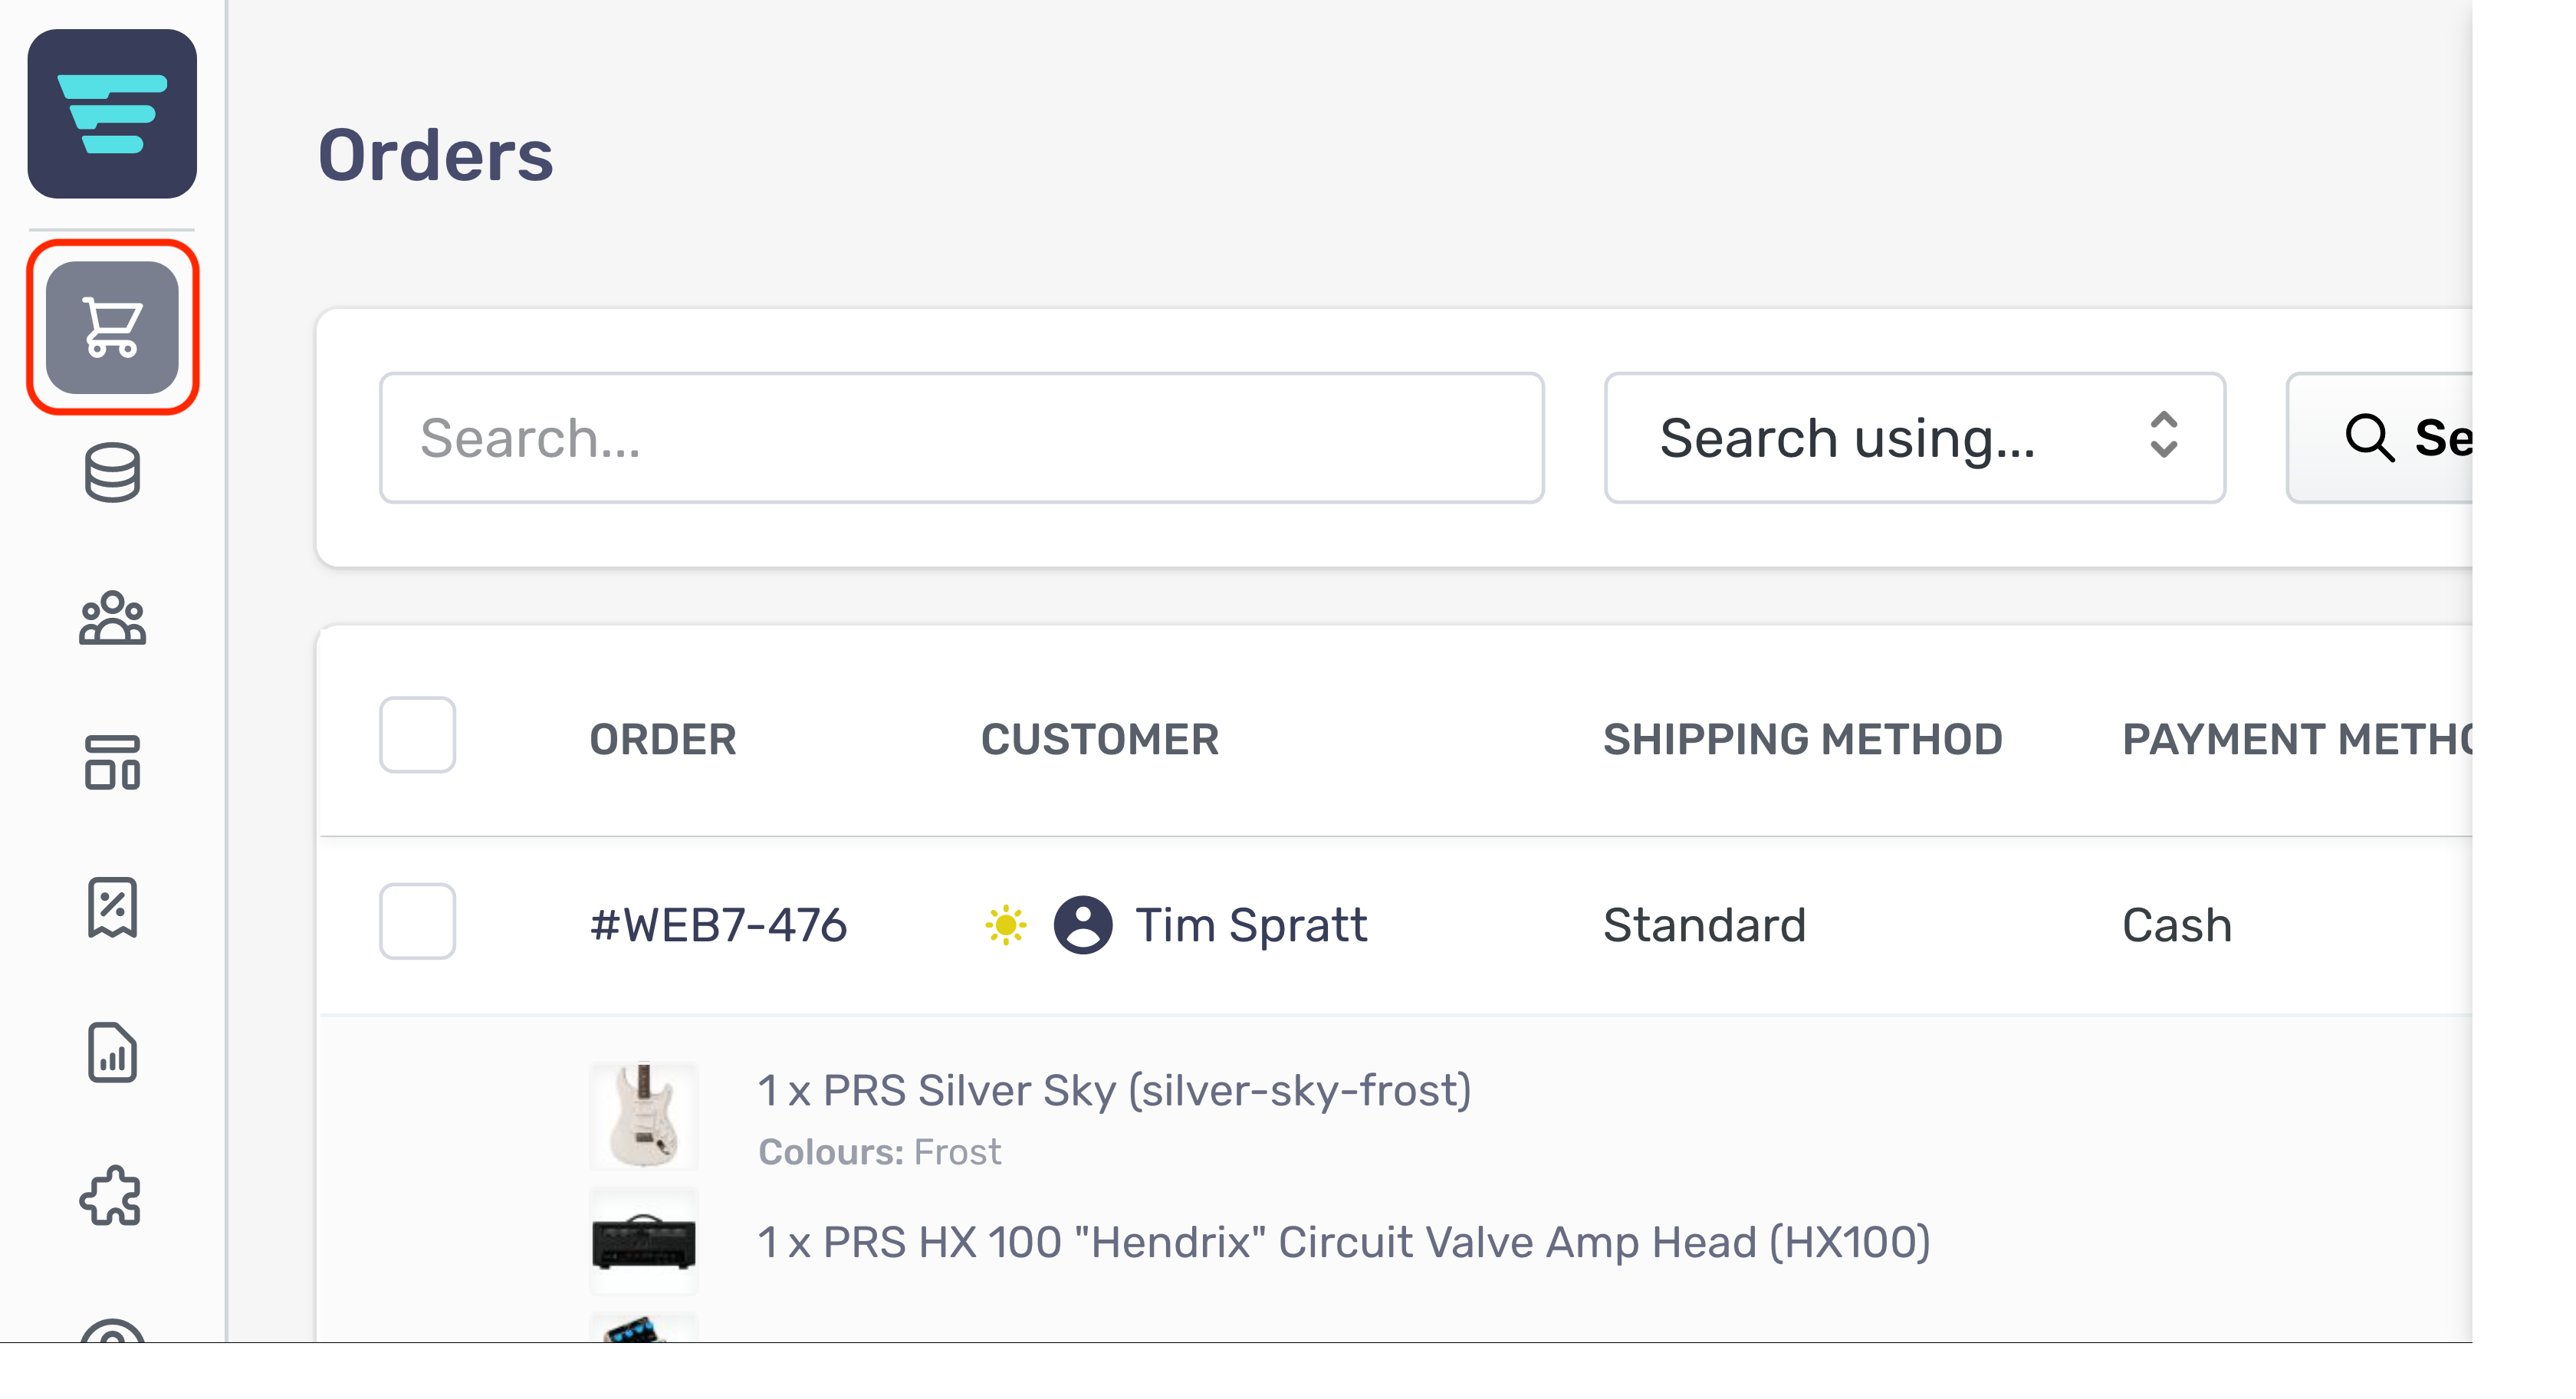Check the select-all orders checkbox

click(417, 735)
